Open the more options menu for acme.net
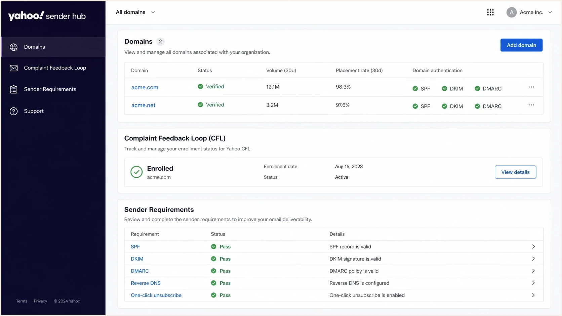Viewport: 562px width, 316px height. (531, 105)
